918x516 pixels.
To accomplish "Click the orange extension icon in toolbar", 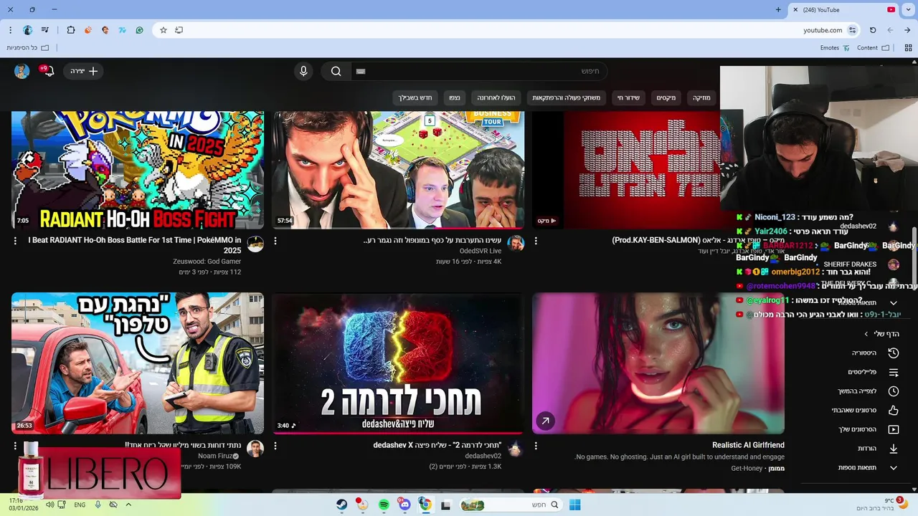I will pos(88,30).
